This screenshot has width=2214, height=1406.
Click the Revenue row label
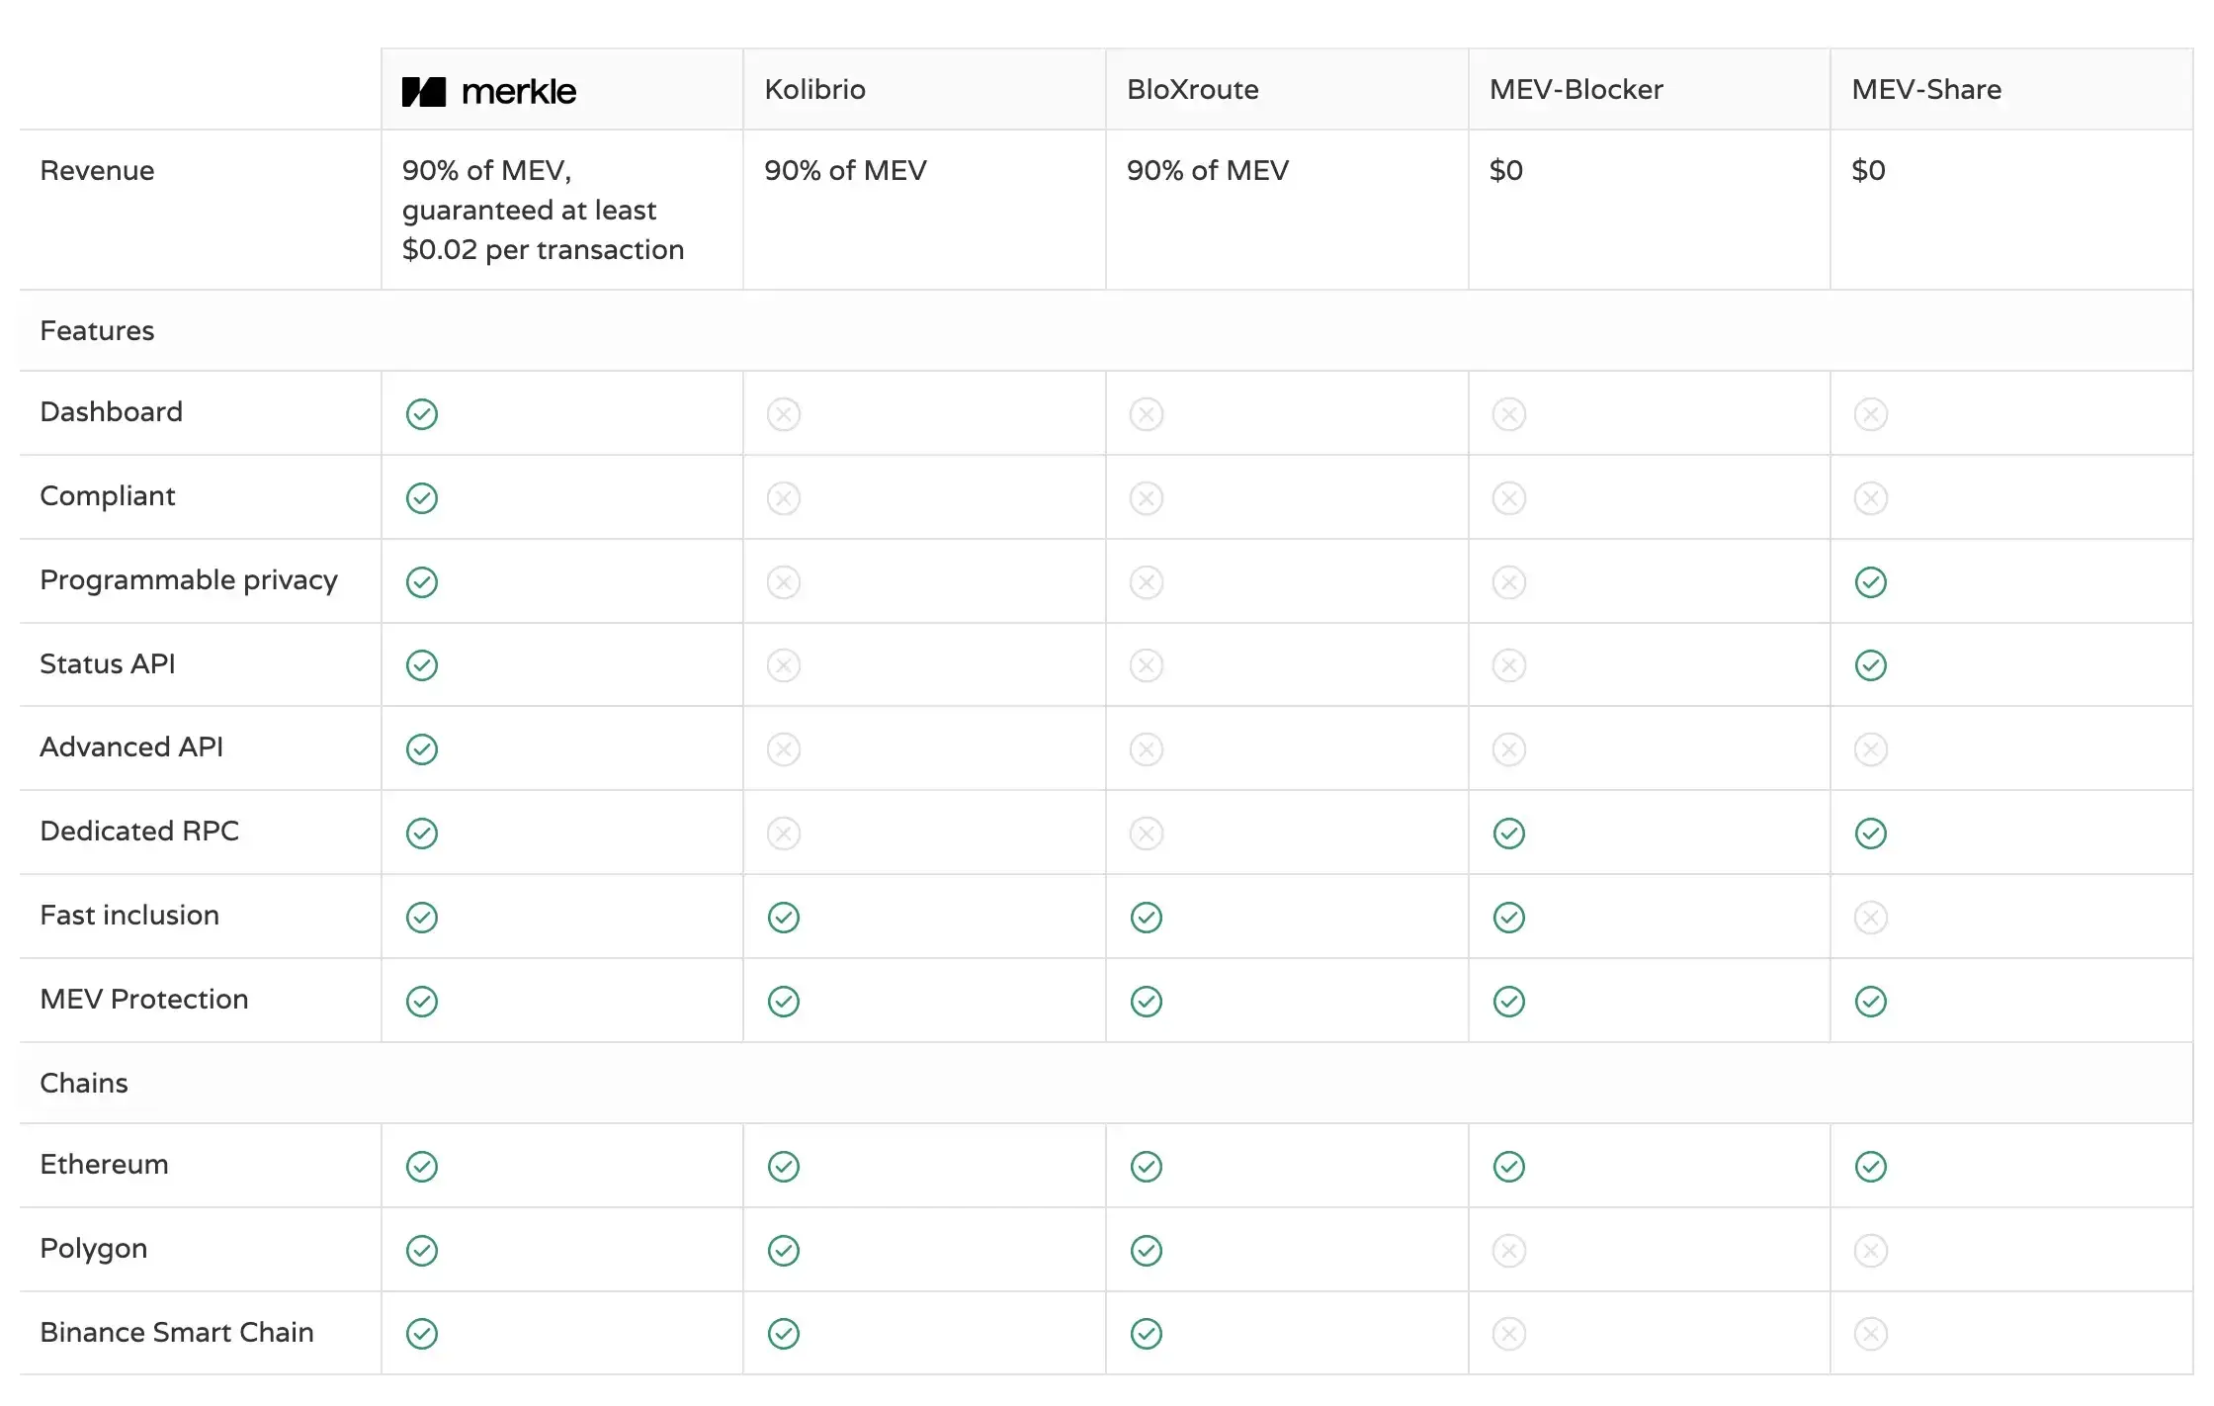coord(97,170)
